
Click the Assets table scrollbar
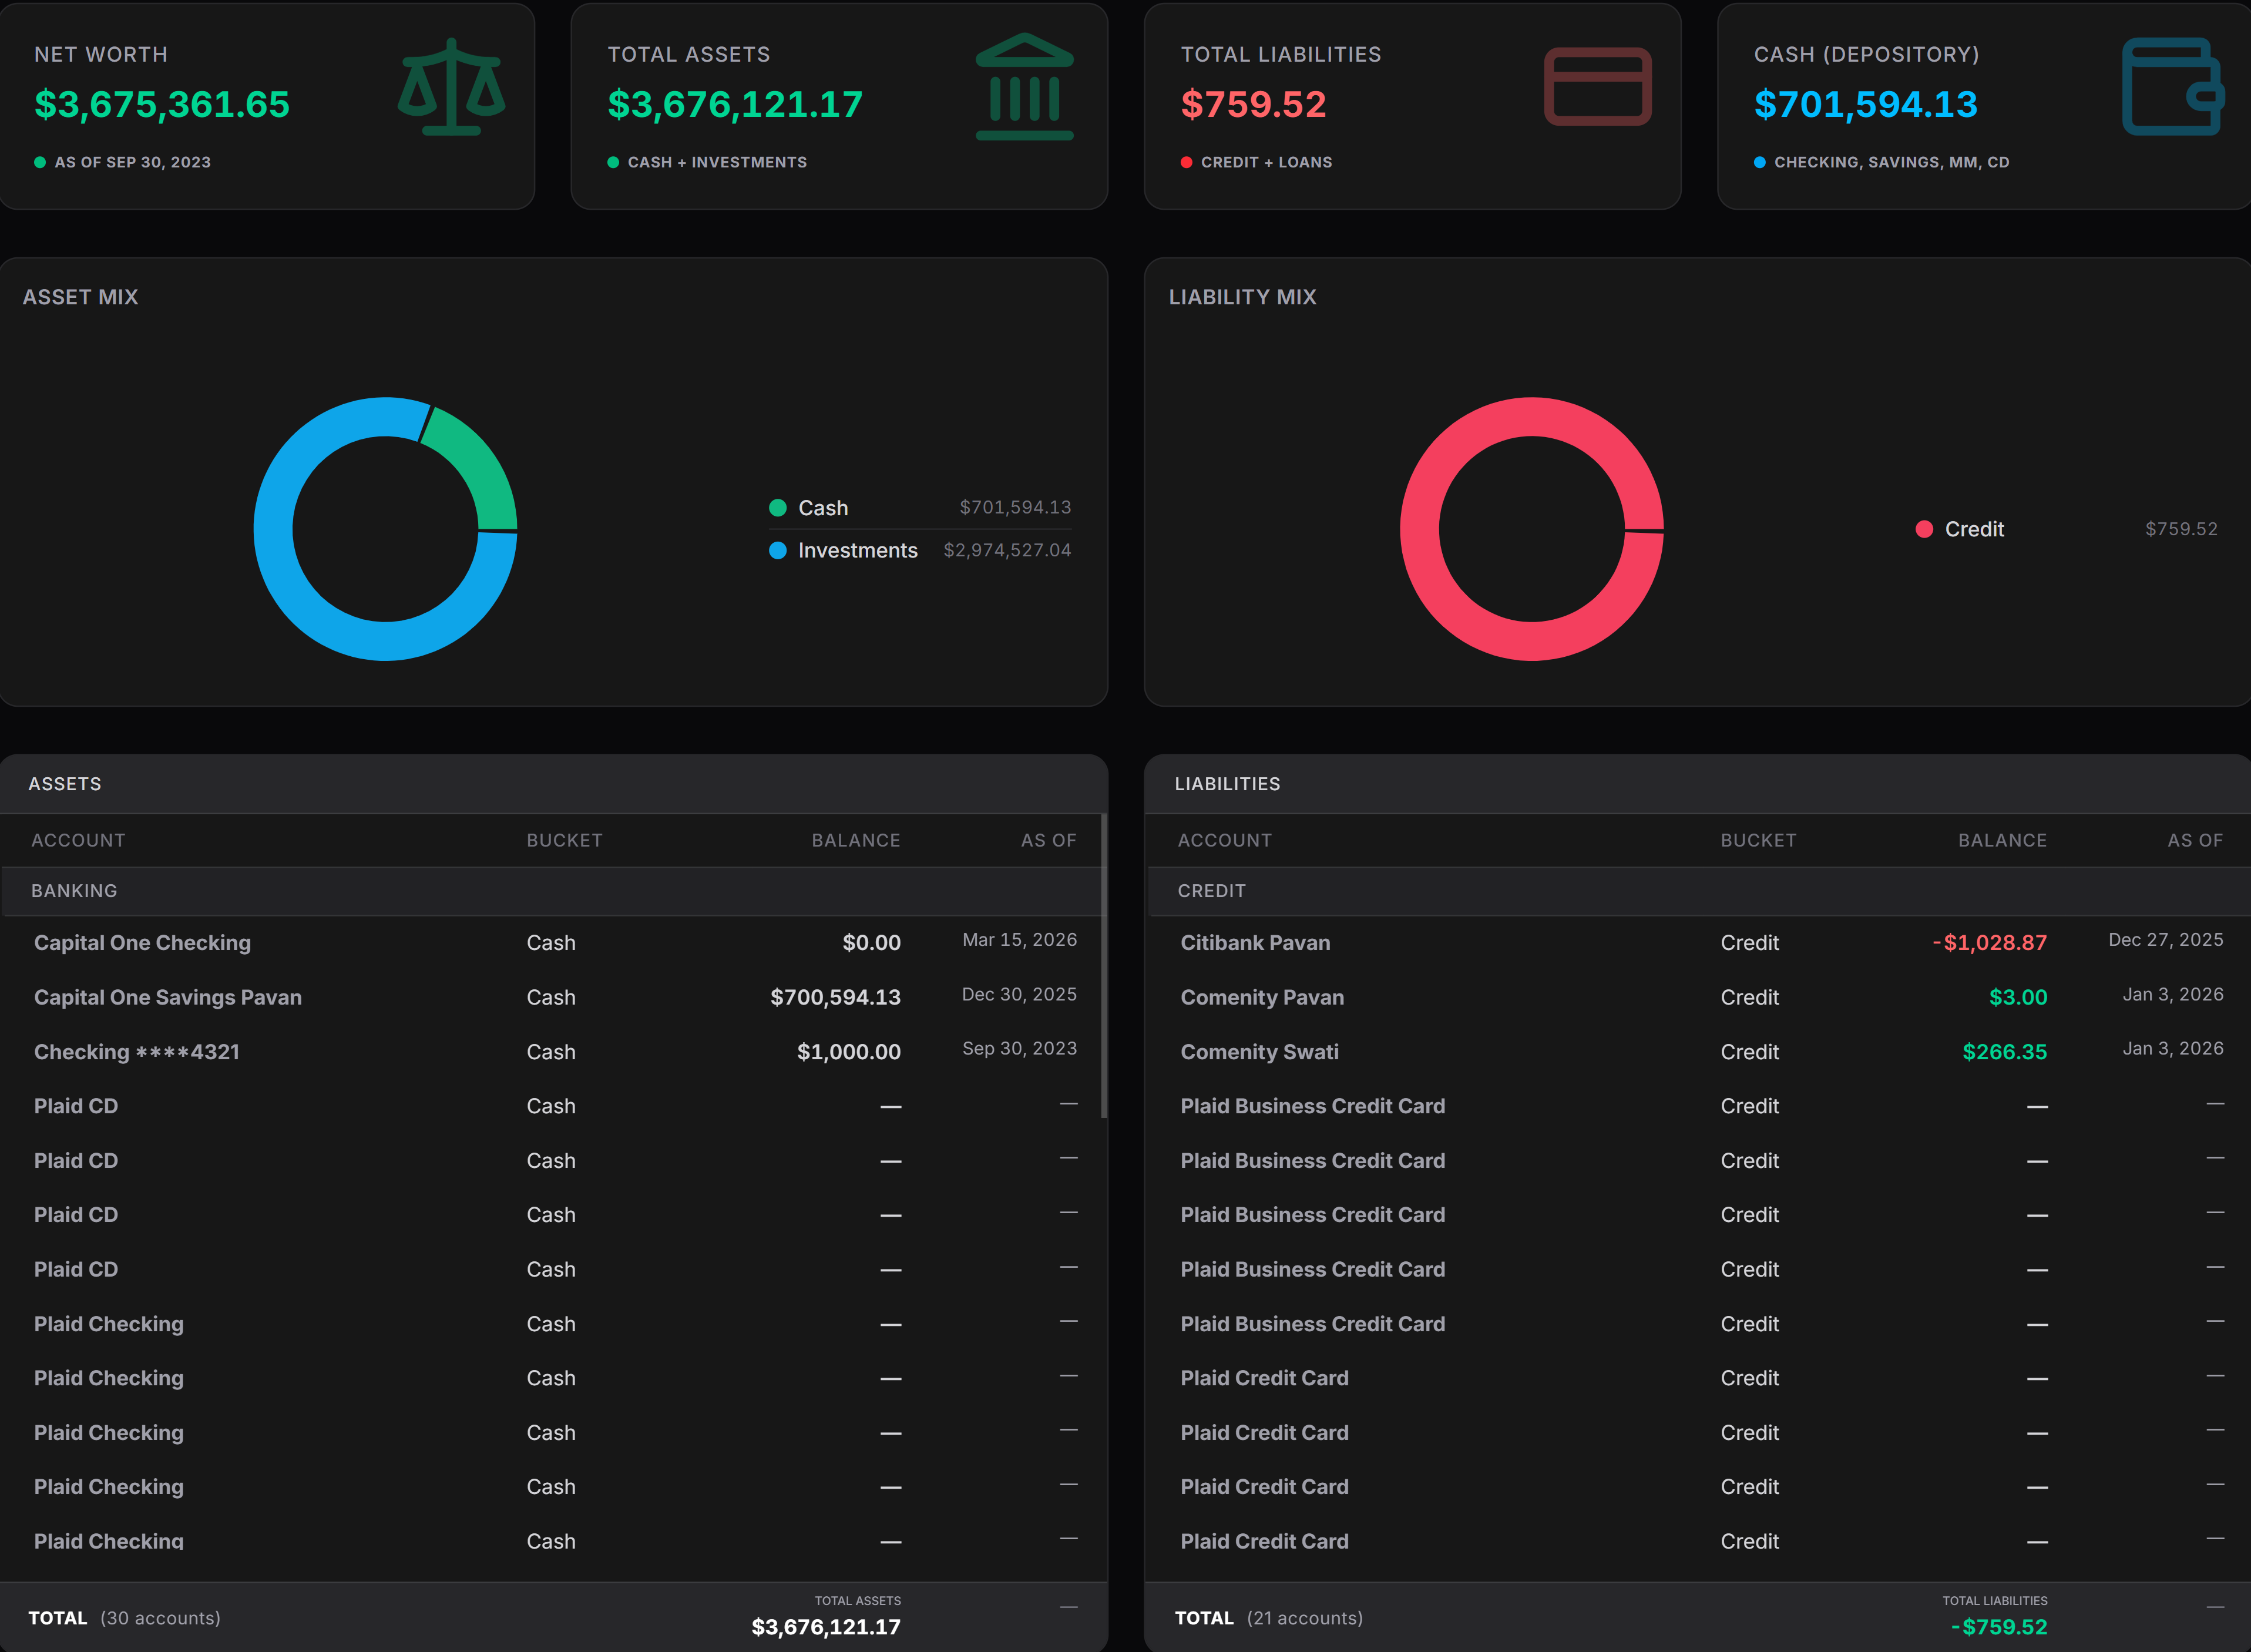(x=1104, y=966)
